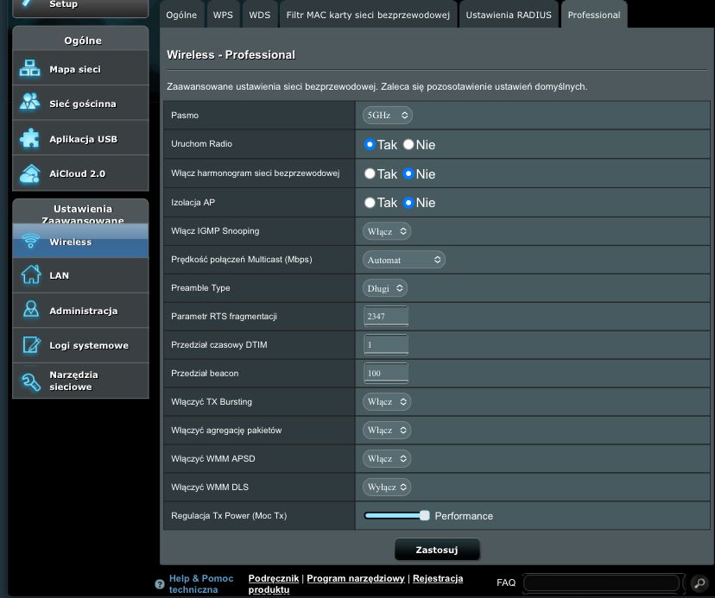The image size is (715, 598).
Task: Switch to the WPS tab
Action: (223, 15)
